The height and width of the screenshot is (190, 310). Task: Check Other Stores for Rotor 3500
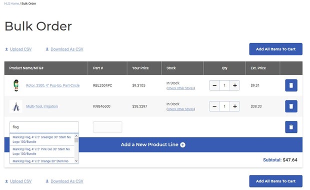click(x=181, y=88)
